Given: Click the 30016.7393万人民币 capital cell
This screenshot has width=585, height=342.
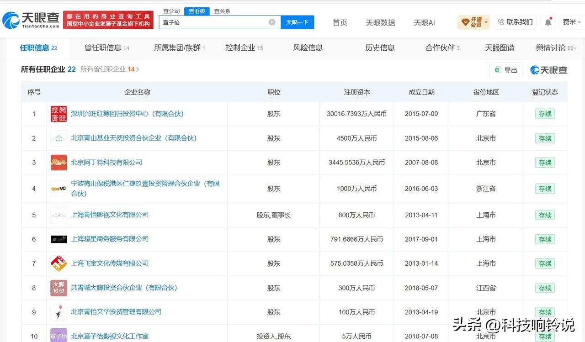Looking at the screenshot, I should pos(356,114).
